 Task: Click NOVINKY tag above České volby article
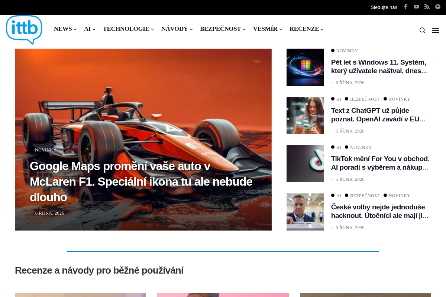click(399, 196)
